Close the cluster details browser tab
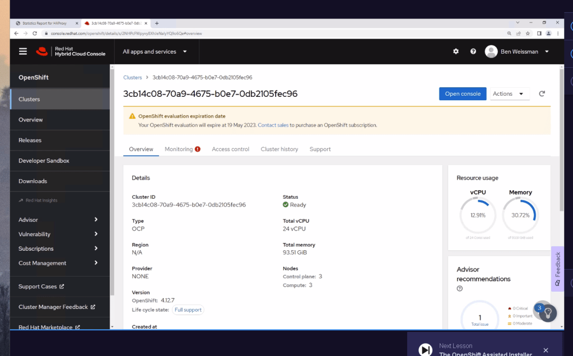The width and height of the screenshot is (573, 356). (x=146, y=23)
